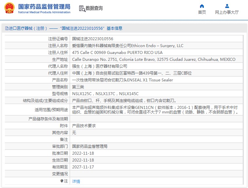This screenshot has height=188, width=248.
Task: Click the 批准日期 label
Action: [60, 153]
